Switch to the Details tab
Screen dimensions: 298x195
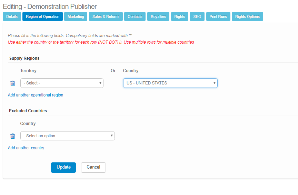tap(12, 16)
